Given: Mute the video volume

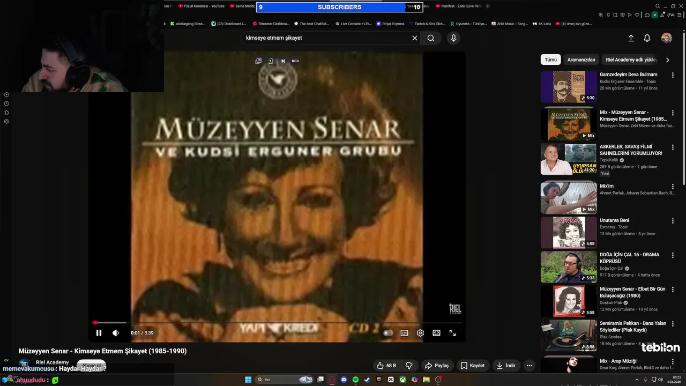Looking at the screenshot, I should click(x=115, y=333).
